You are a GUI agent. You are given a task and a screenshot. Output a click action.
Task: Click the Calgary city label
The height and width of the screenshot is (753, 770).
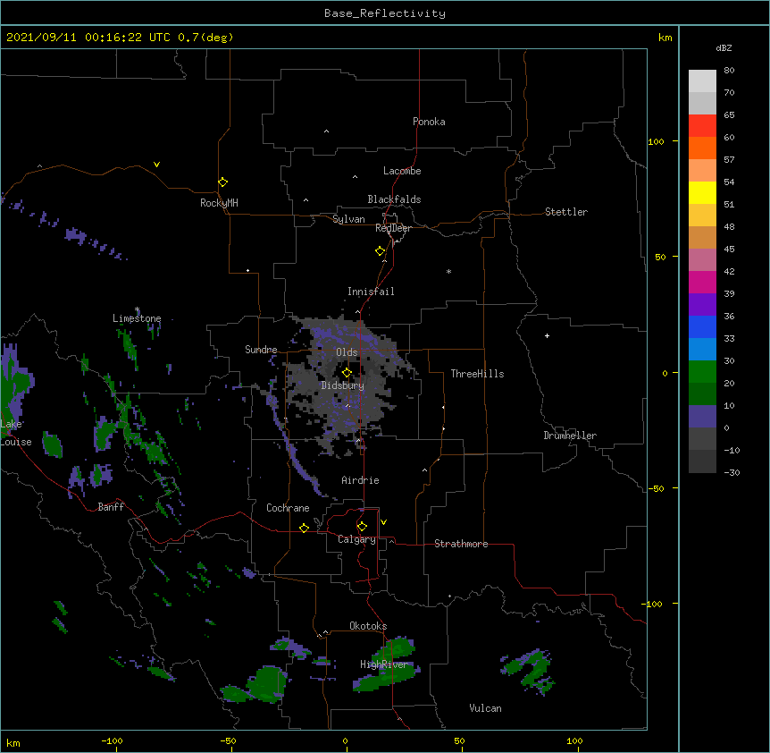click(356, 539)
